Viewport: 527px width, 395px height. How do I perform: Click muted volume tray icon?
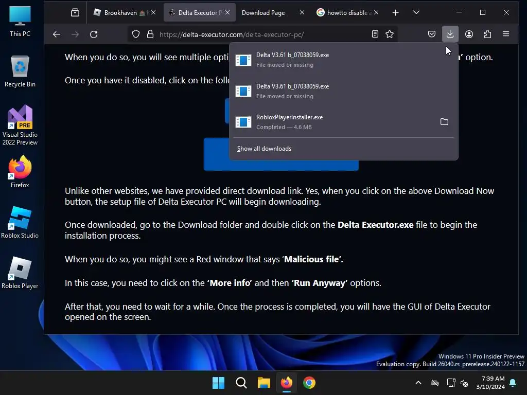pyautogui.click(x=464, y=383)
